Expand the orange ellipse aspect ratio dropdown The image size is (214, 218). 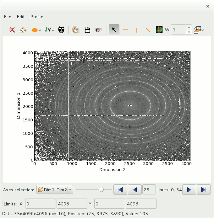click(x=36, y=30)
